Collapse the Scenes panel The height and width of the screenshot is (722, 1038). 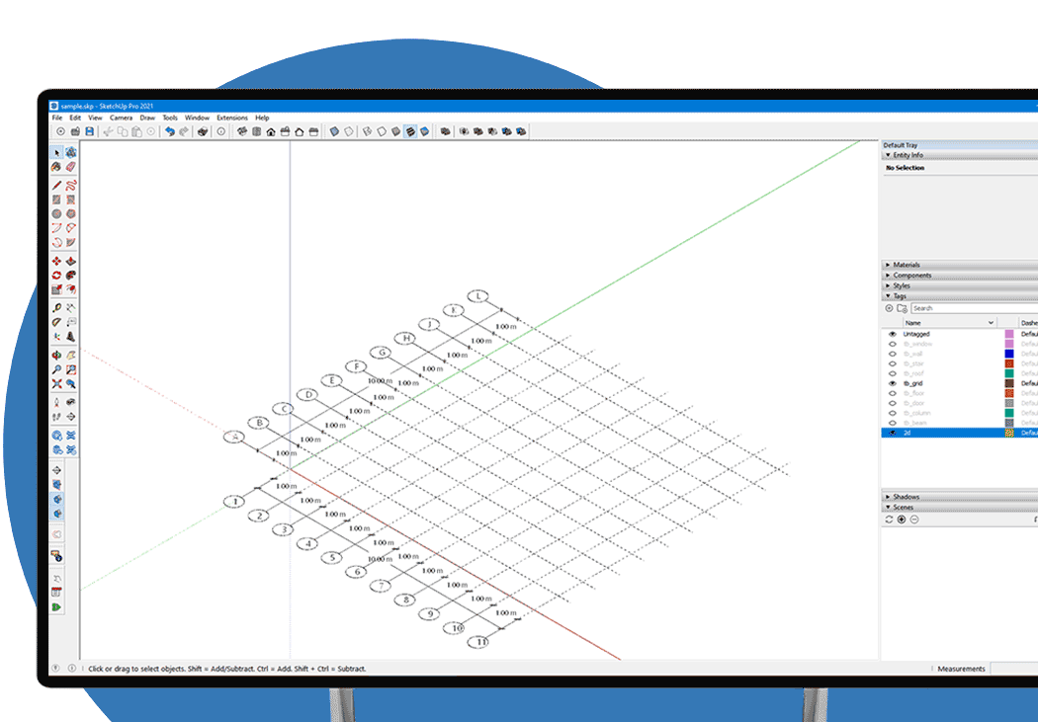tap(888, 507)
